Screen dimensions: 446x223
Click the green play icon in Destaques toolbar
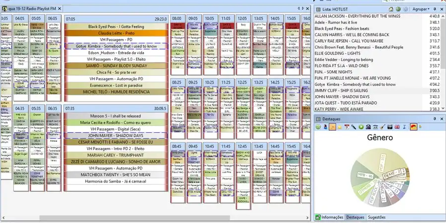pos(361,127)
